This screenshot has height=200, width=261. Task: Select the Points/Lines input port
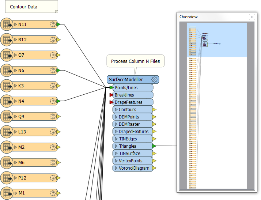pos(111,88)
